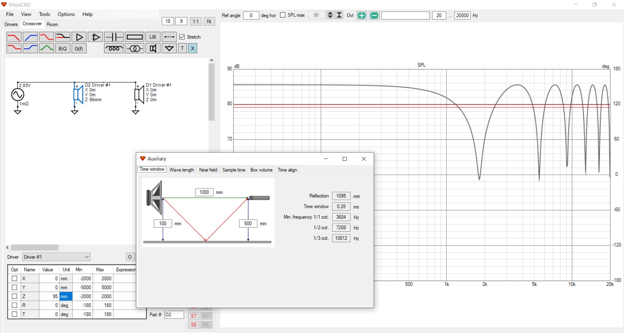This screenshot has height=333, width=624.
Task: Select the Crossover tab
Action: (x=32, y=24)
